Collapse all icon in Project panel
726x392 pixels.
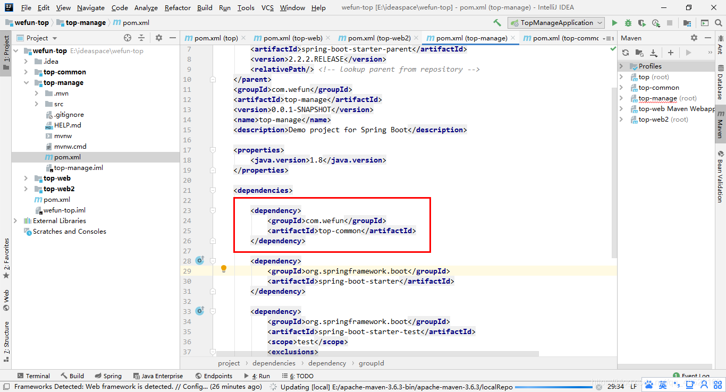(141, 38)
